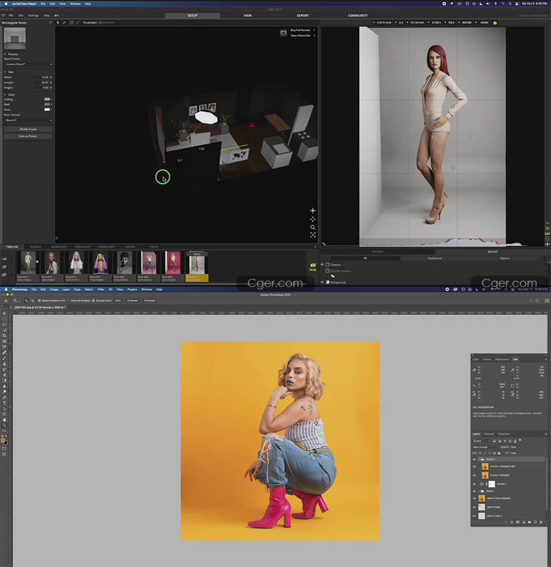This screenshot has height=567, width=551.
Task: Click the Save as Preset button
Action: [28, 135]
